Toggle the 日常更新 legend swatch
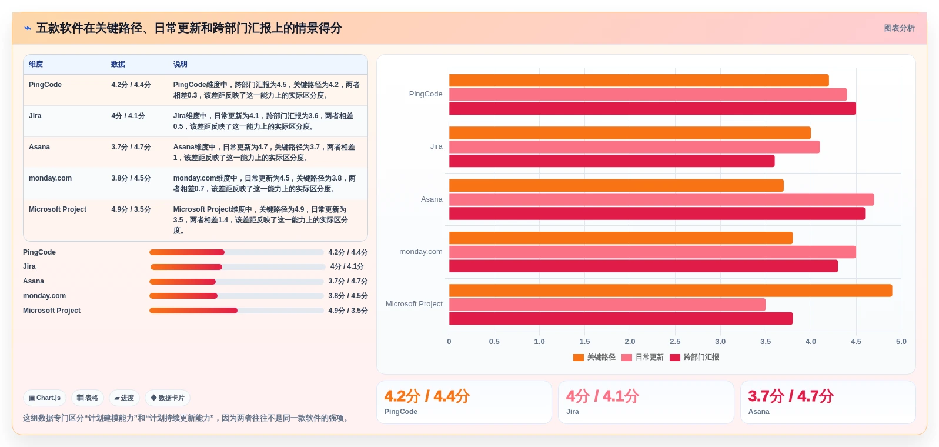Image resolution: width=939 pixels, height=447 pixels. [x=627, y=358]
